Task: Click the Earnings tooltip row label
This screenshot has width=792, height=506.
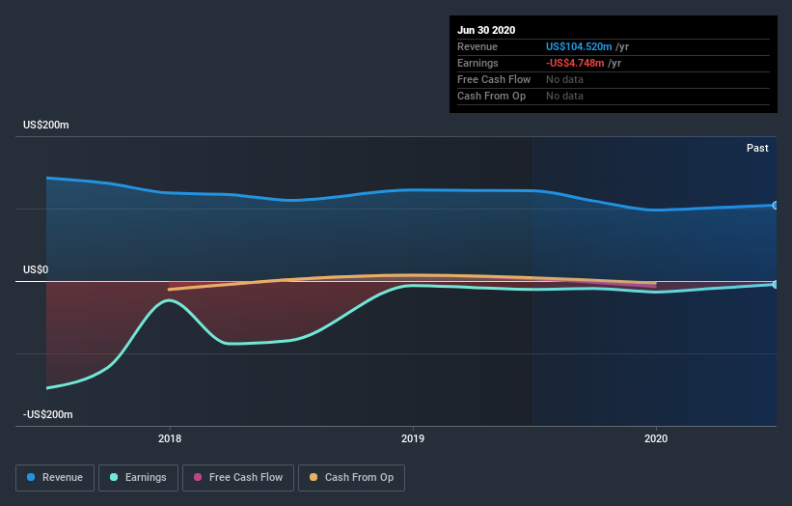Action: pos(478,63)
